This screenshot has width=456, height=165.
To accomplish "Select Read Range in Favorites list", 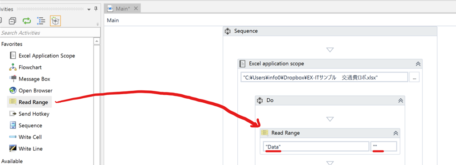I will pyautogui.click(x=33, y=102).
